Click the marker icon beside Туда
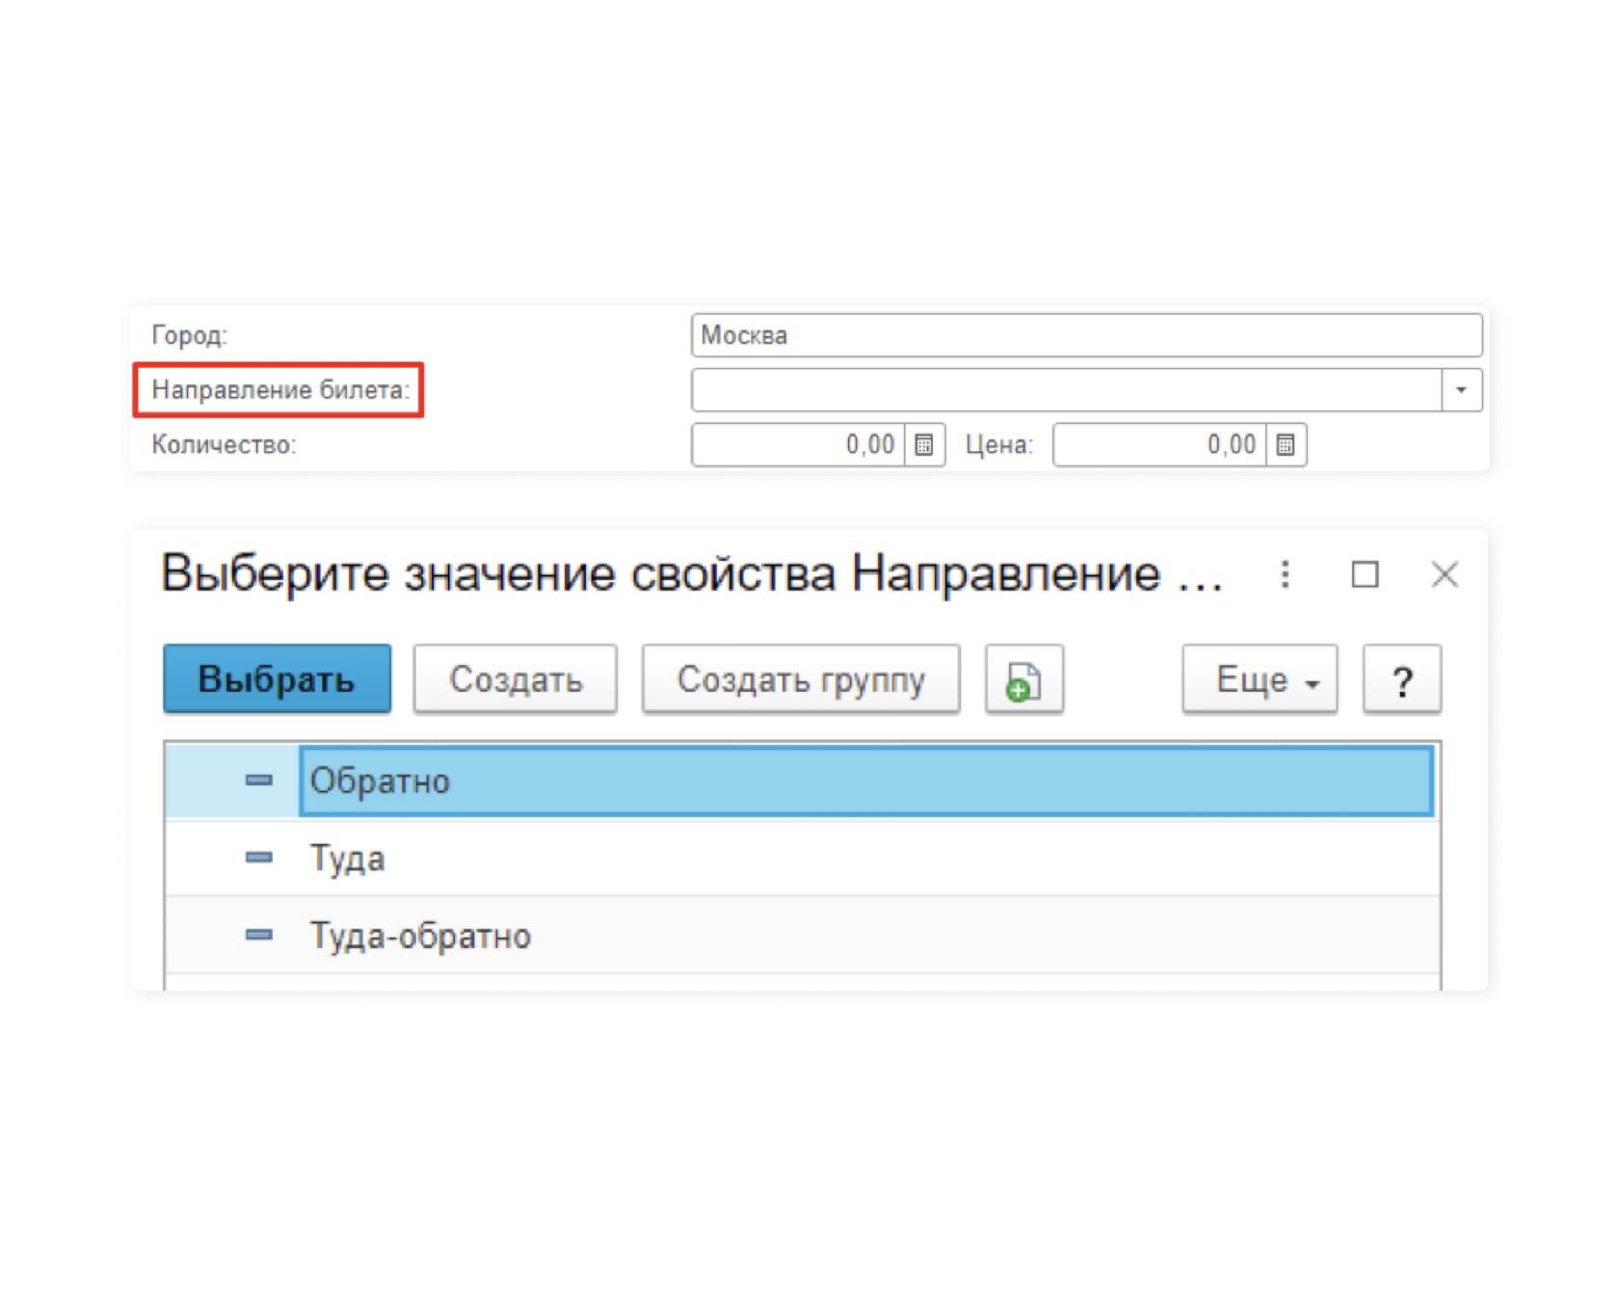Image resolution: width=1619 pixels, height=1295 pixels. 258,858
